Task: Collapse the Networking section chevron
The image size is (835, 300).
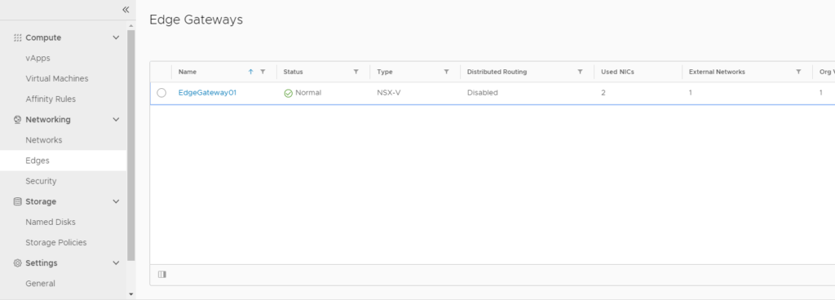Action: (116, 120)
